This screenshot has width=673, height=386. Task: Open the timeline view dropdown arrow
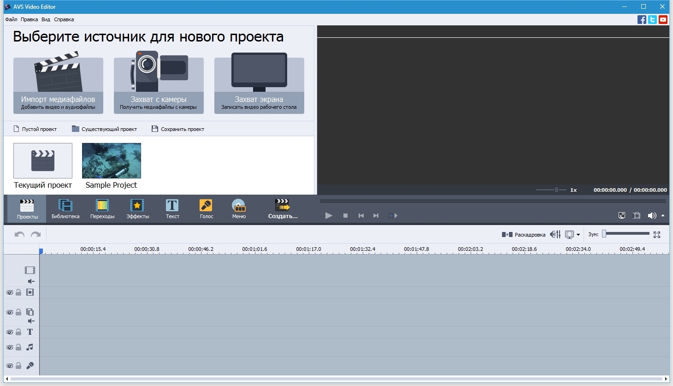tap(578, 235)
